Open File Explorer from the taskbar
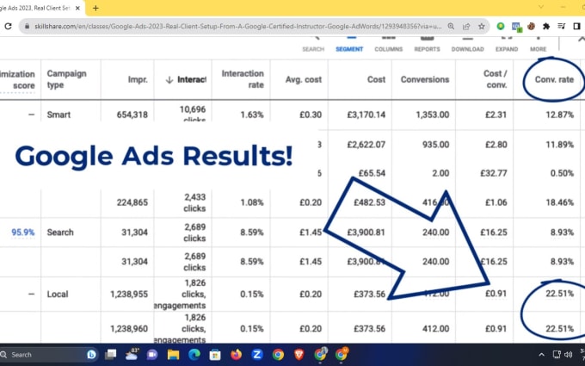 click(173, 354)
